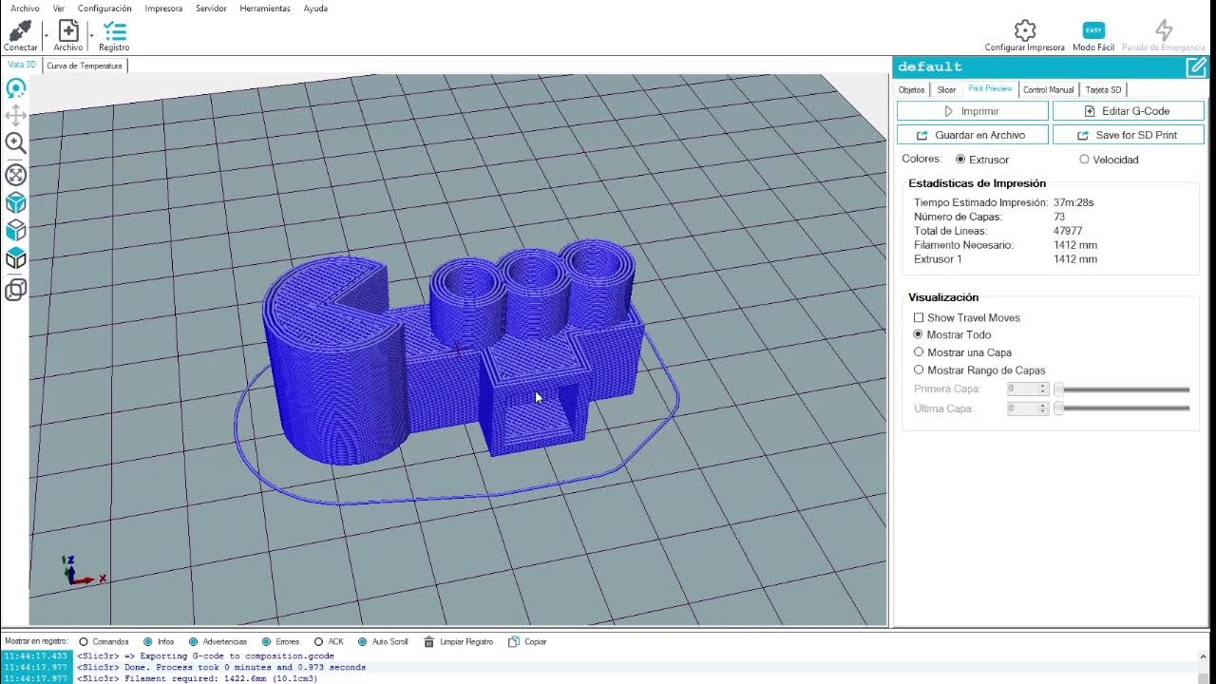Toggle the Modo Fácil EASY icon
Viewport: 1216px width, 684px height.
[x=1093, y=30]
